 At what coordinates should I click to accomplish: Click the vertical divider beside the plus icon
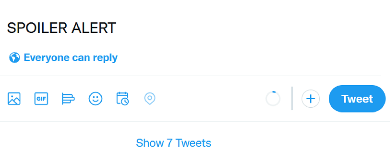pos(292,99)
